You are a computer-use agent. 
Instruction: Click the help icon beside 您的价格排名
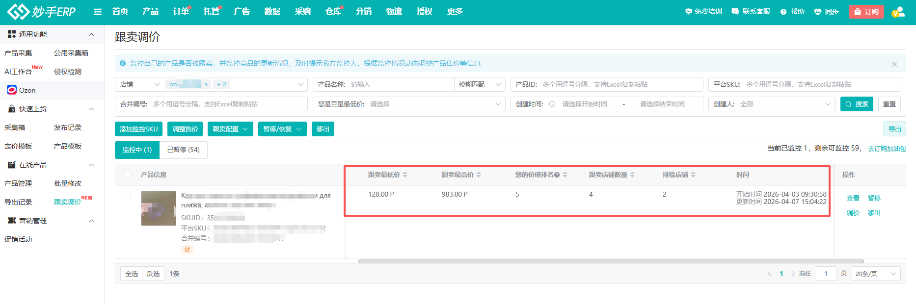[557, 175]
